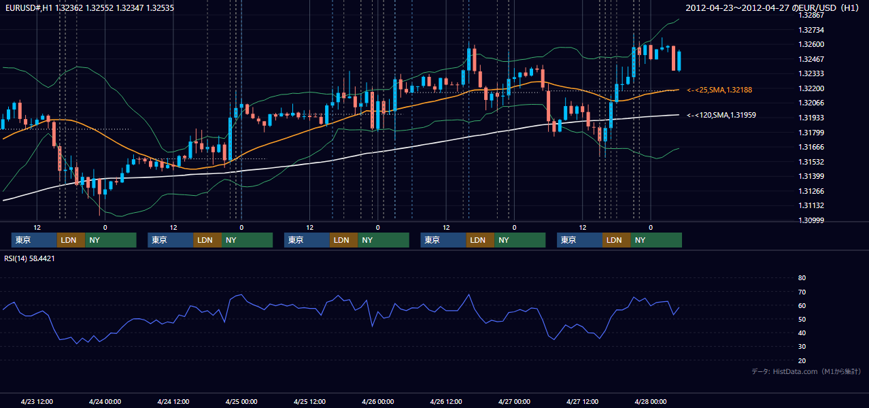Click the 4/28 00:00 date label
This screenshot has width=869, height=408.
(650, 401)
